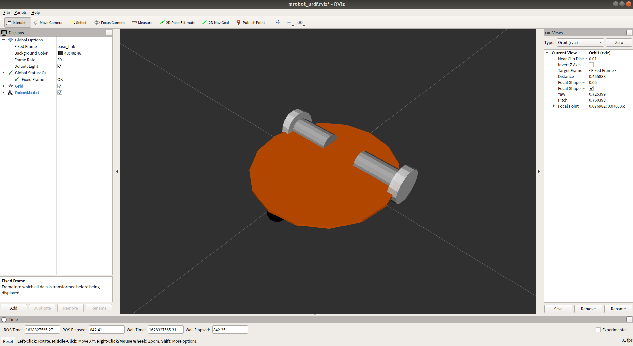Open the File menu
Viewport: 633px width, 346px height.
[x=7, y=13]
